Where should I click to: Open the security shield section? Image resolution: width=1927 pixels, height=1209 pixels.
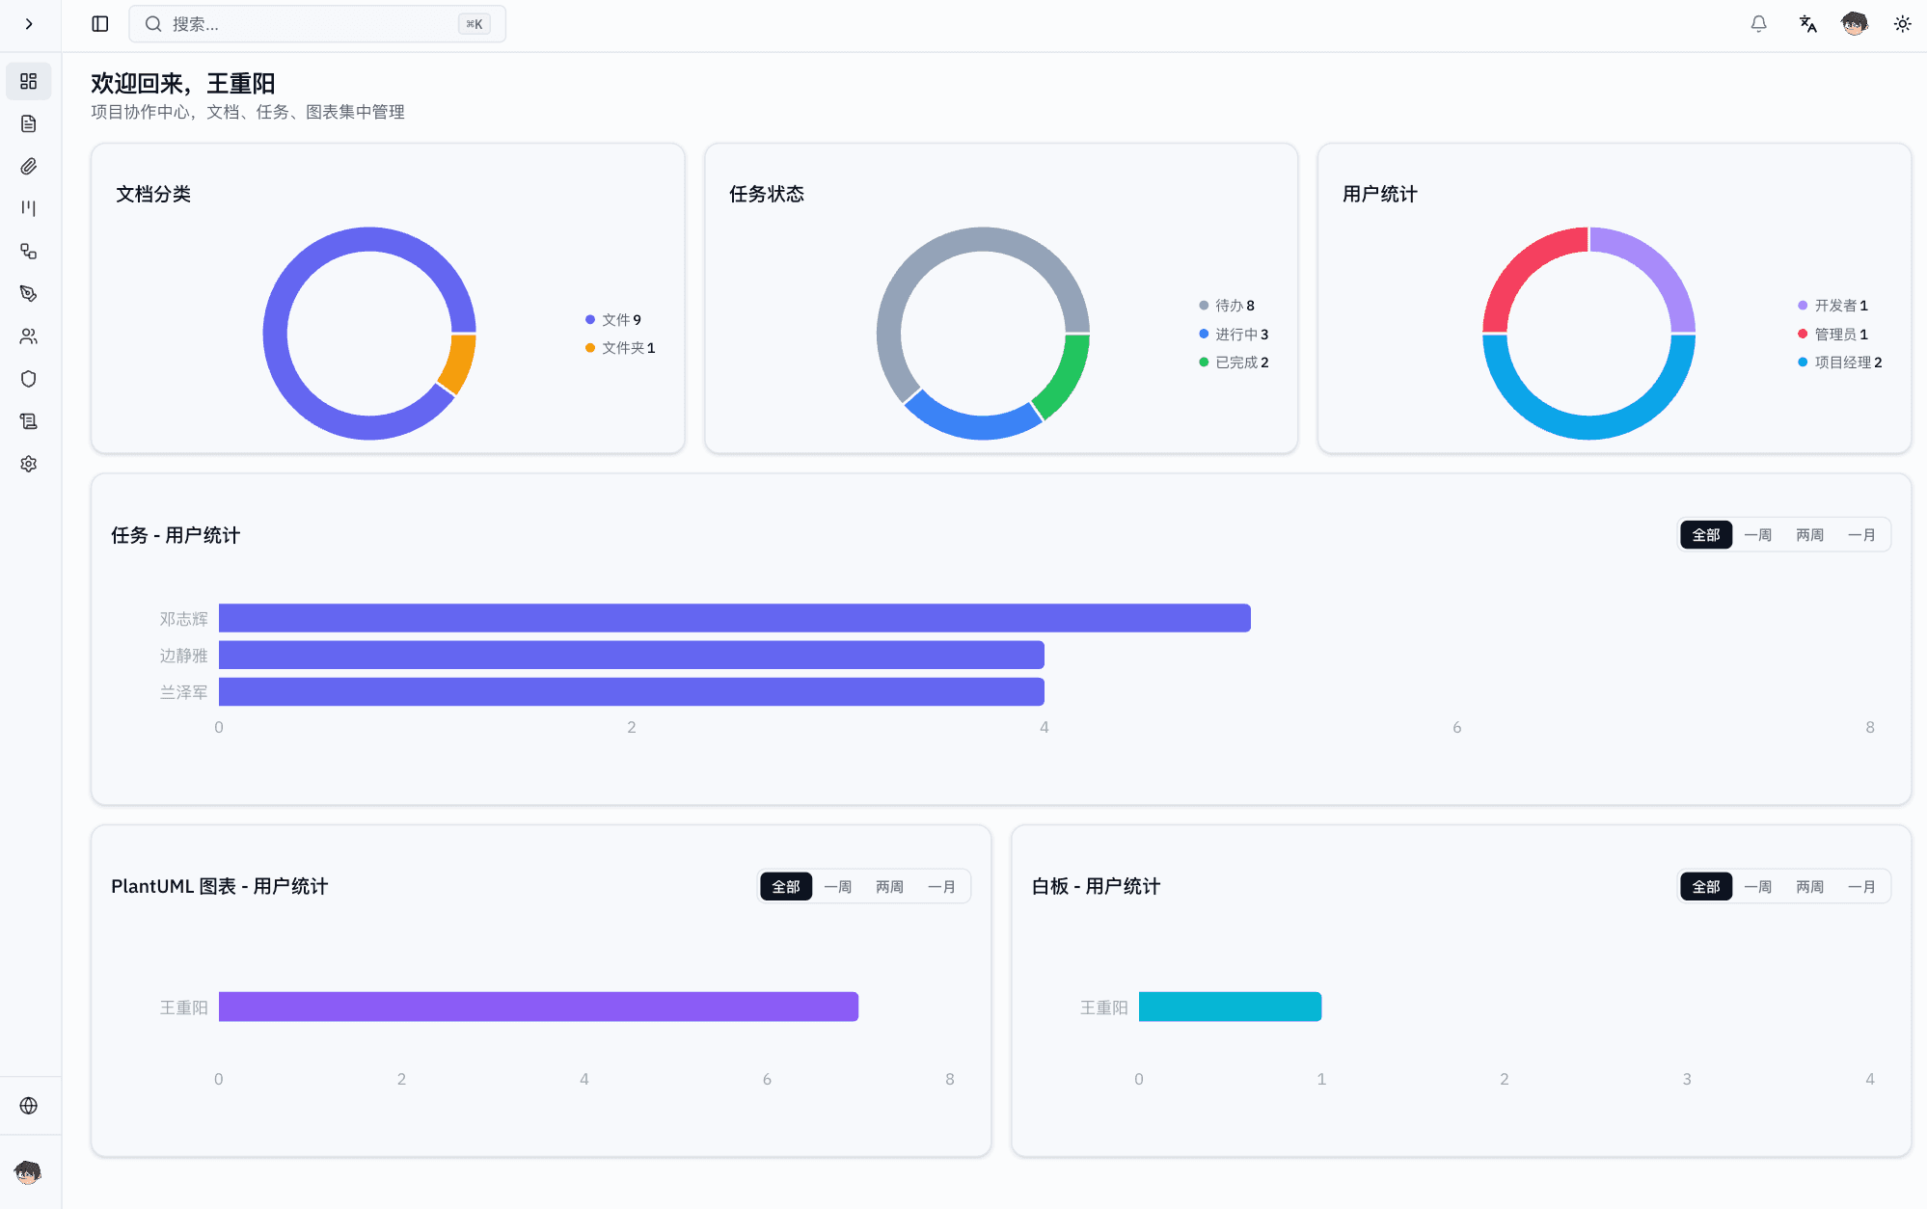click(29, 378)
